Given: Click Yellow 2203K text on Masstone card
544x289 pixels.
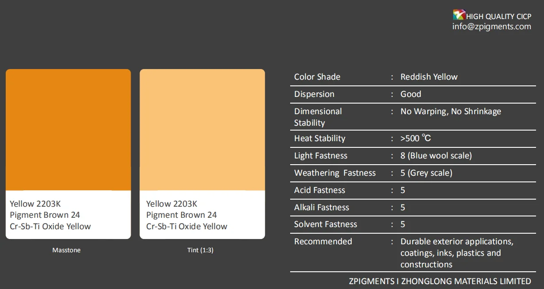Looking at the screenshot, I should [35, 204].
